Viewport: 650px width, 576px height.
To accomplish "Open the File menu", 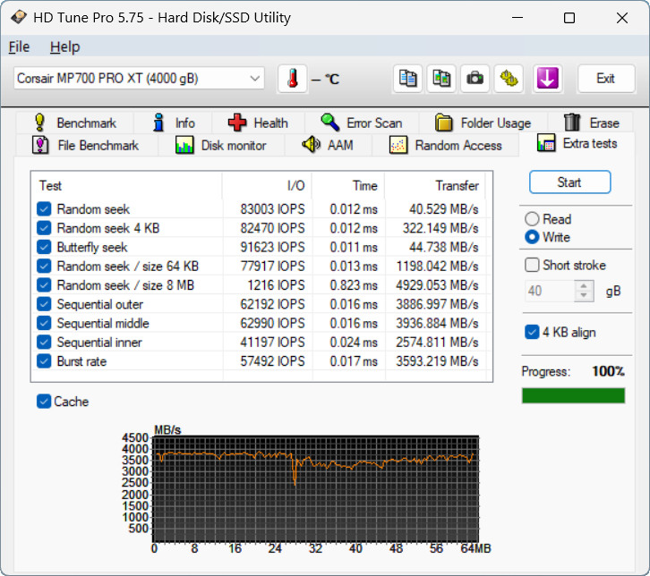I will (x=19, y=47).
